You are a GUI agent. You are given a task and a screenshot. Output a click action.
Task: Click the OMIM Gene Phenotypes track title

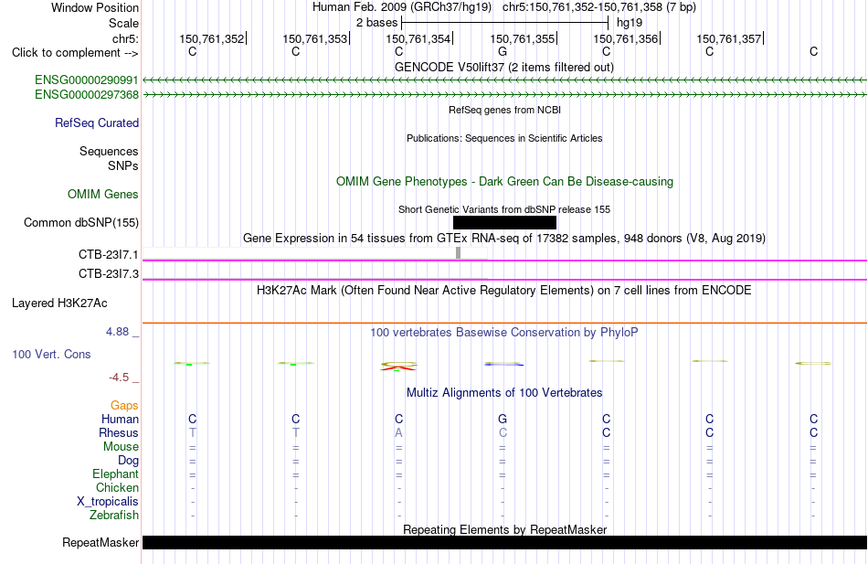[x=504, y=181]
